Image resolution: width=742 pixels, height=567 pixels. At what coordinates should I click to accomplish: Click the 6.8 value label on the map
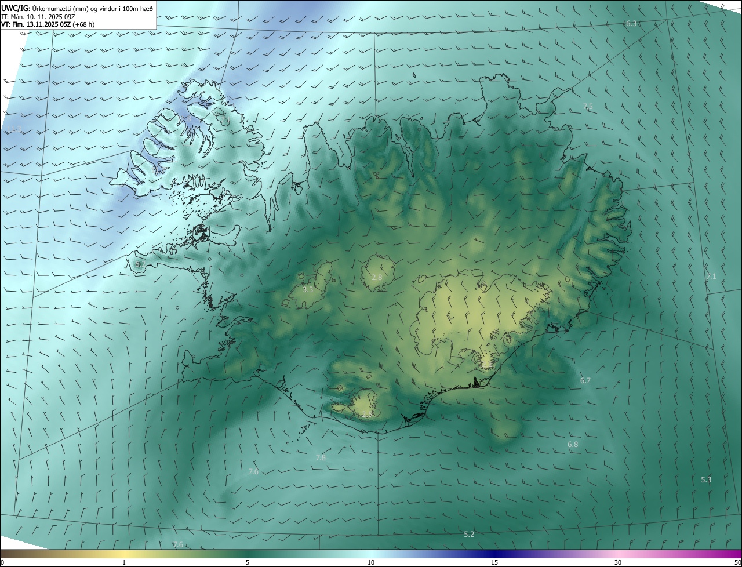[573, 445]
